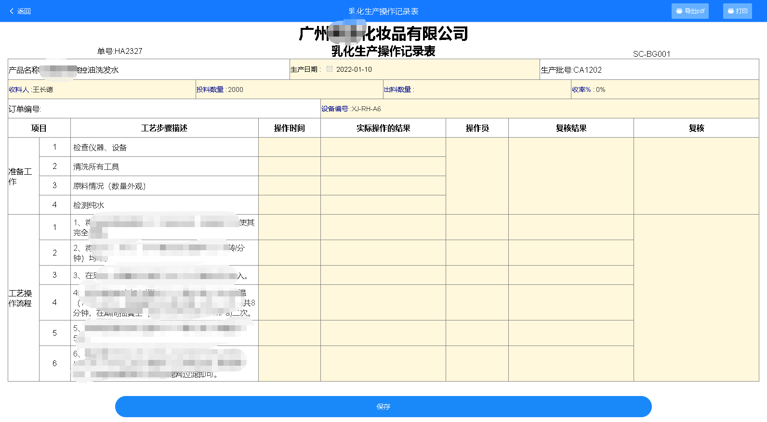
Task: Click the 操作员 cell for 准备工作 section
Action: point(477,176)
